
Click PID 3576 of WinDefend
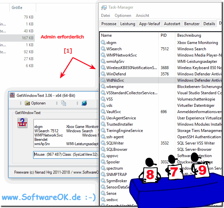tap(165, 74)
